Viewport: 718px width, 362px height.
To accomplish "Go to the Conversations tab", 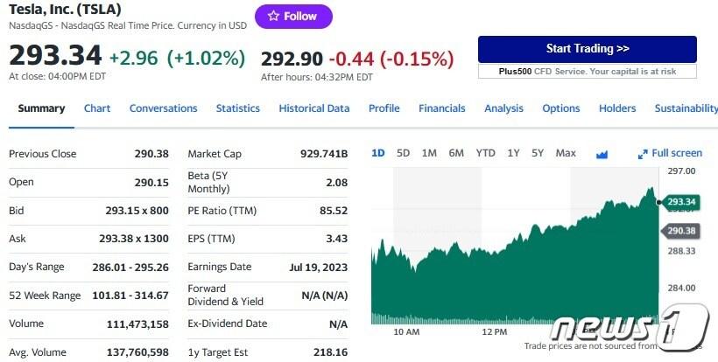I will pos(163,108).
